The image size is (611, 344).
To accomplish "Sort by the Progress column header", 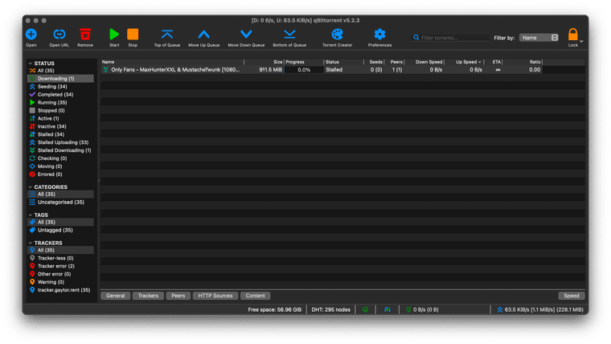I will (304, 62).
